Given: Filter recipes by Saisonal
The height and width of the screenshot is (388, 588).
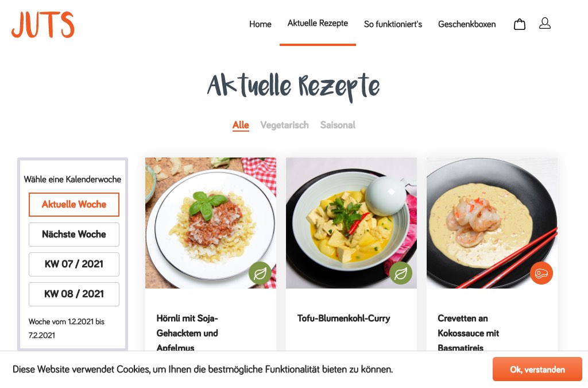Looking at the screenshot, I should click(x=338, y=125).
